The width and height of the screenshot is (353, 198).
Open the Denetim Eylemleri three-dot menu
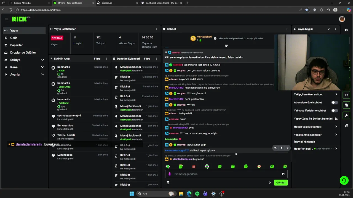(156, 59)
